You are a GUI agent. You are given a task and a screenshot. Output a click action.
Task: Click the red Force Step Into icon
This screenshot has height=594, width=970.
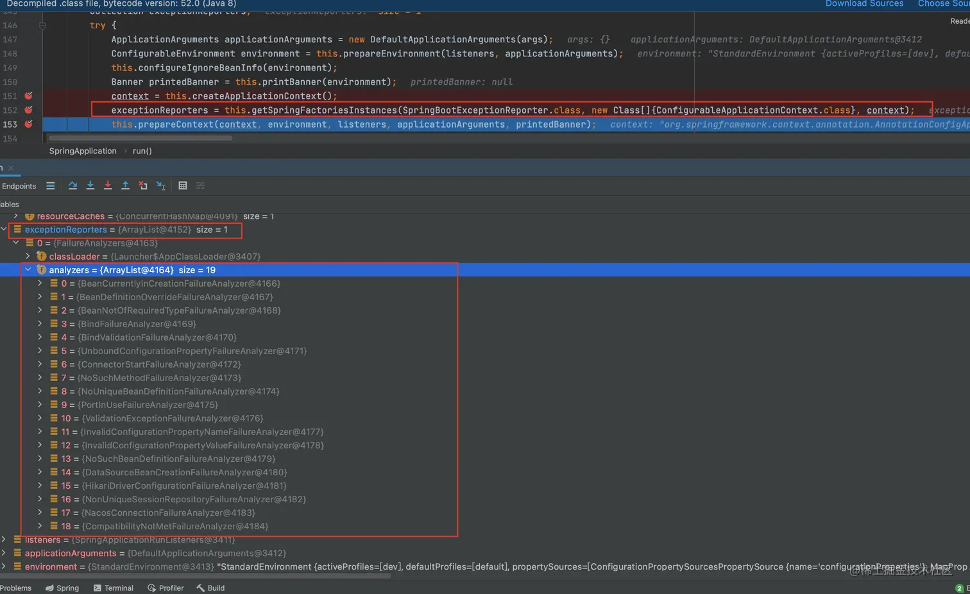(x=108, y=185)
